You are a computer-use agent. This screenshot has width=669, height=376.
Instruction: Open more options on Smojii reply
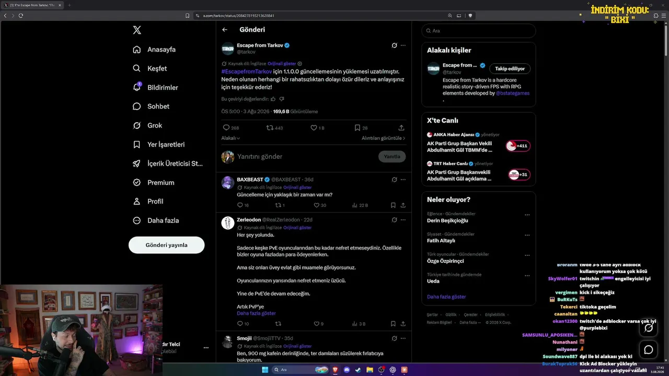403,338
